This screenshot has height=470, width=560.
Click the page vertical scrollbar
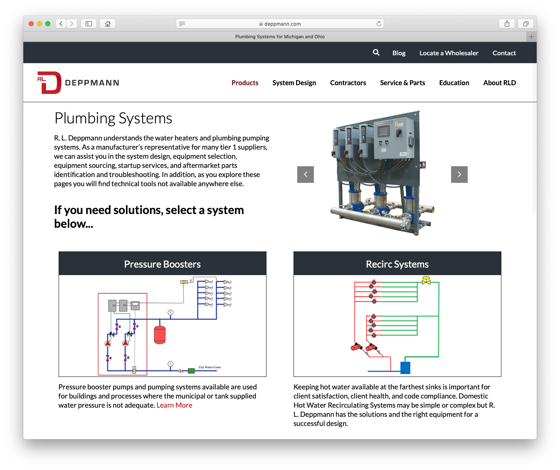pyautogui.click(x=534, y=138)
